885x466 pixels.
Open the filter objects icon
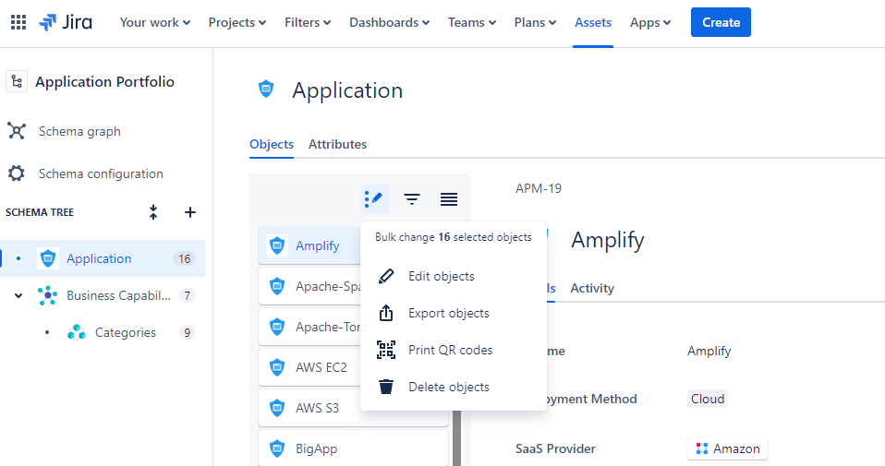(412, 199)
